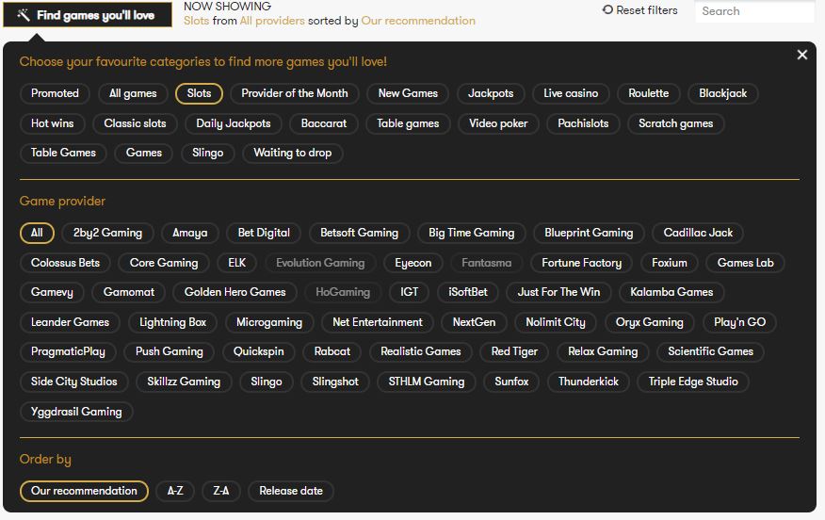The height and width of the screenshot is (520, 825).
Task: Select the All games category
Action: [x=133, y=93]
